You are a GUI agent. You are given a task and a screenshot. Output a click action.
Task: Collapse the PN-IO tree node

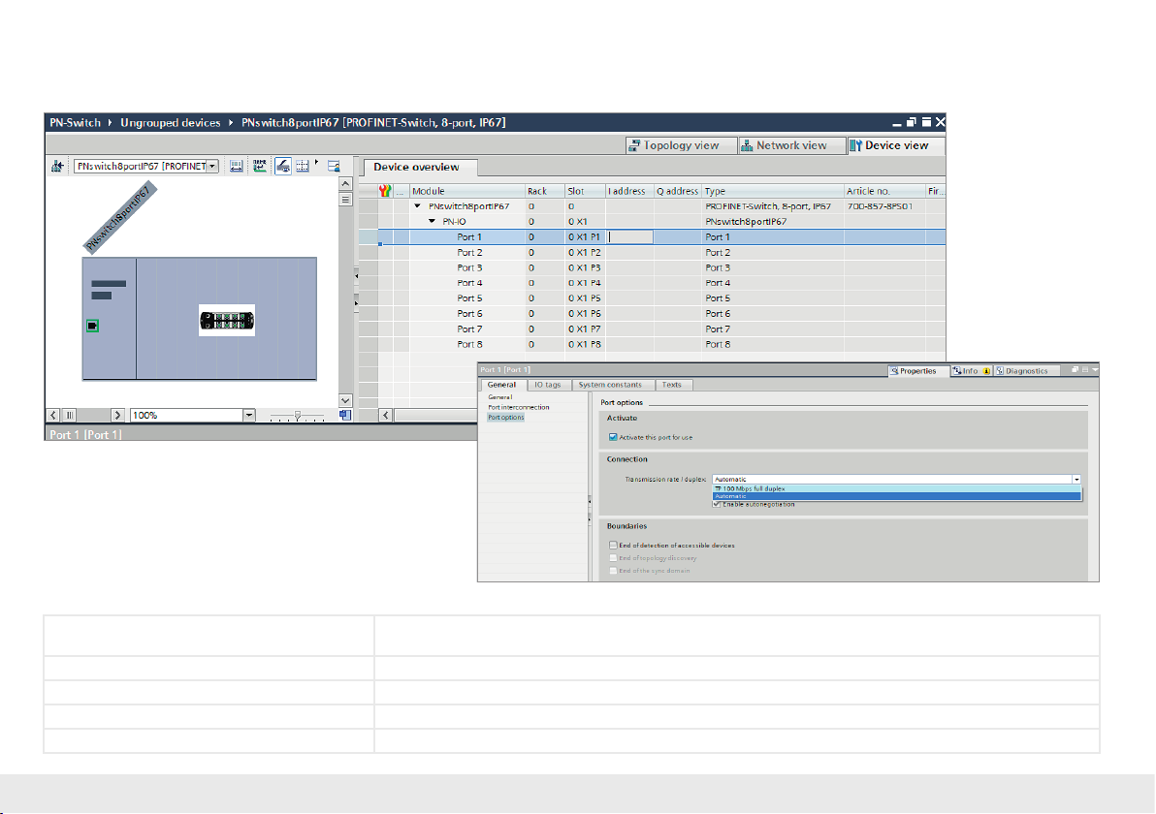432,222
